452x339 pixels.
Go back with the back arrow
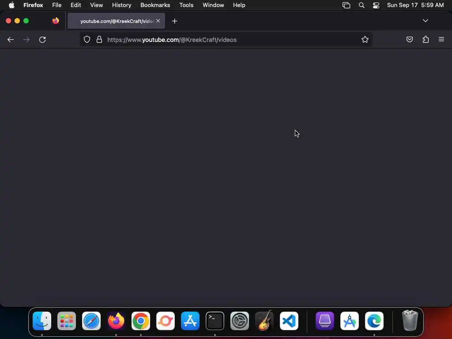pos(11,40)
